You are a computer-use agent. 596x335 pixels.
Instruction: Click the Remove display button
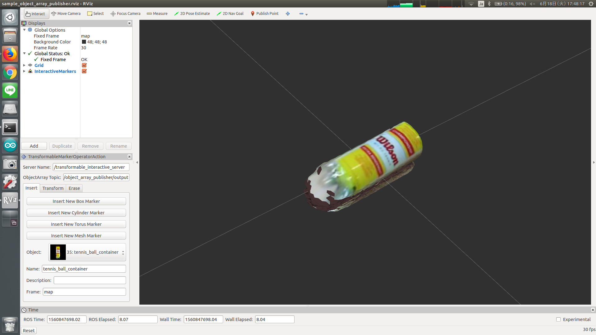[x=90, y=146]
